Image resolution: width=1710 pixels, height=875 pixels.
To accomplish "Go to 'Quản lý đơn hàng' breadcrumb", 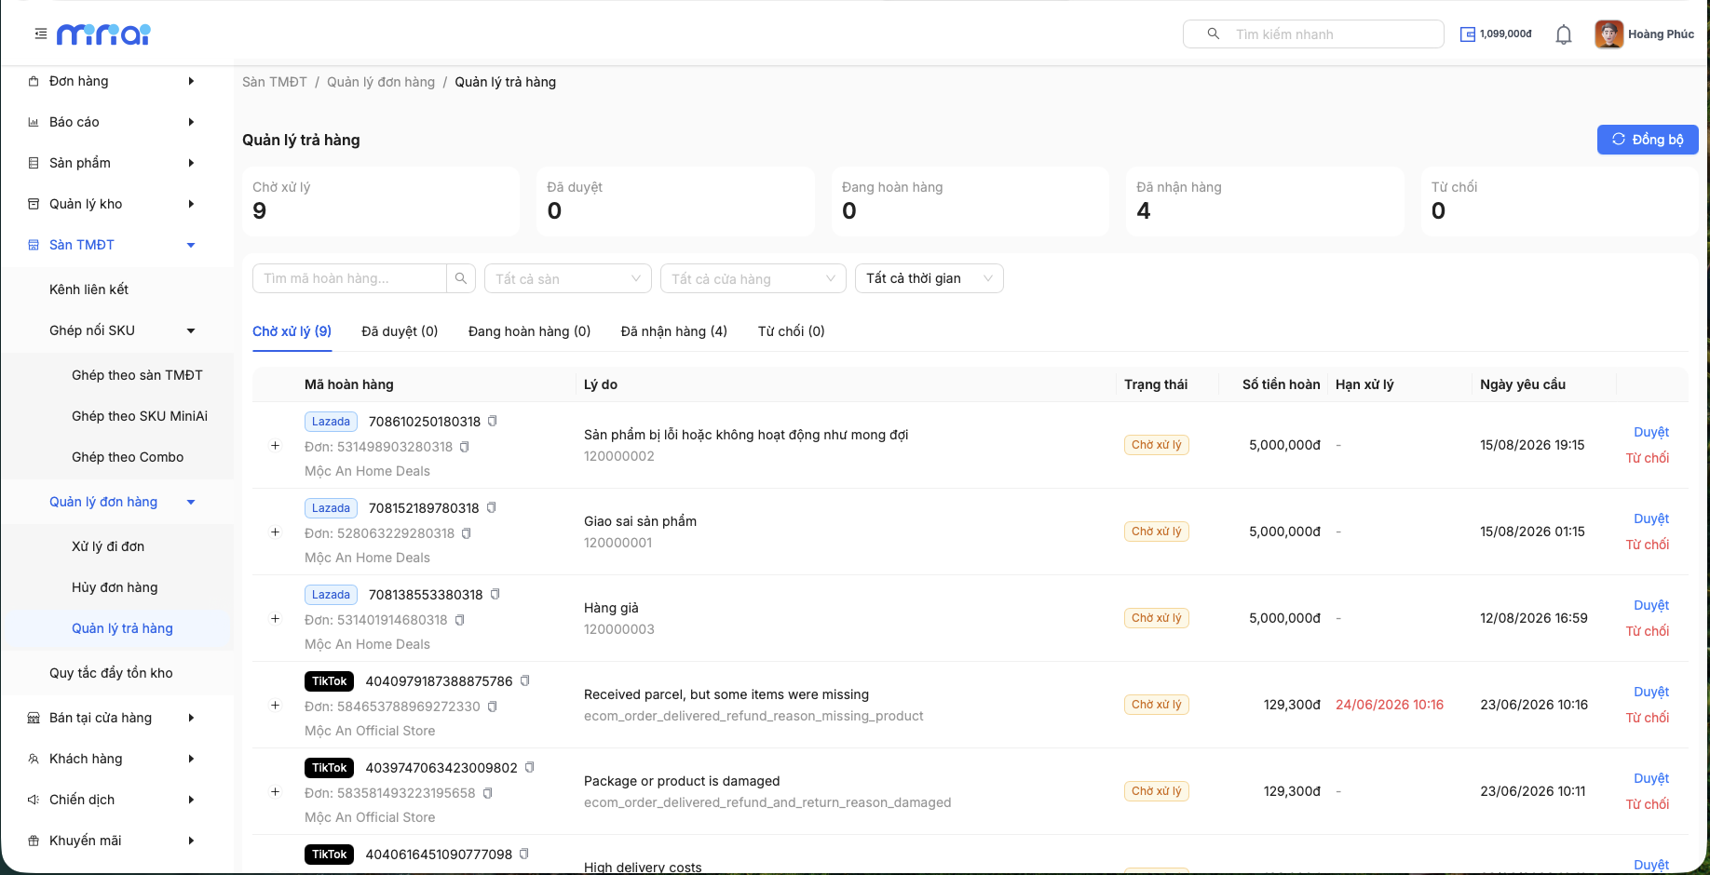I will tap(381, 82).
